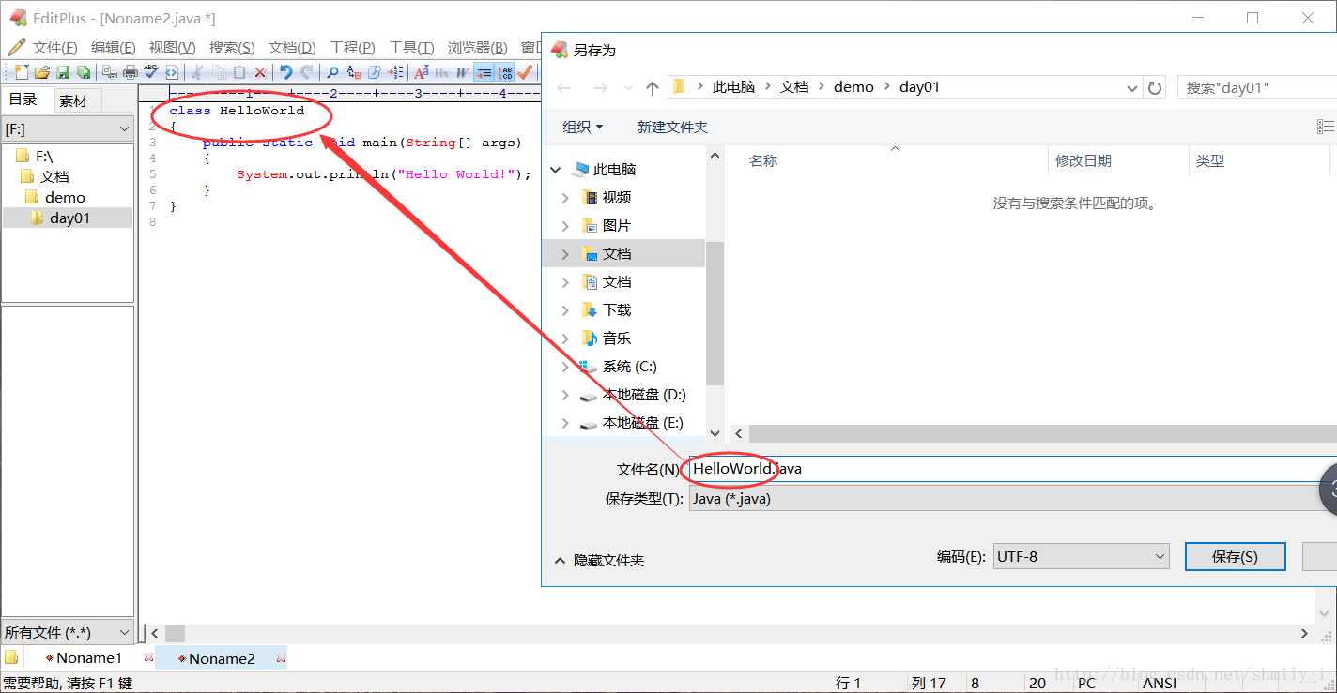Click demo in address breadcrumb
The width and height of the screenshot is (1337, 693).
[x=853, y=87]
